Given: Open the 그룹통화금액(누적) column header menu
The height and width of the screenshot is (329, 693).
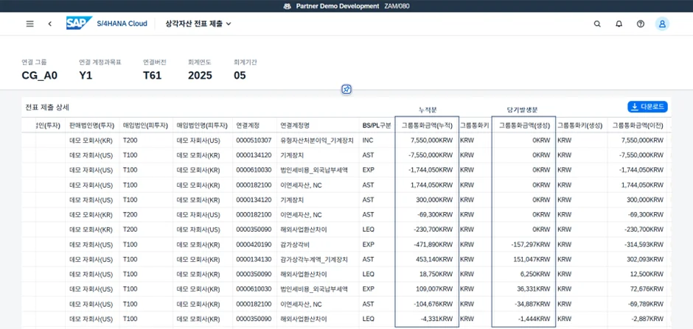Looking at the screenshot, I should point(426,125).
